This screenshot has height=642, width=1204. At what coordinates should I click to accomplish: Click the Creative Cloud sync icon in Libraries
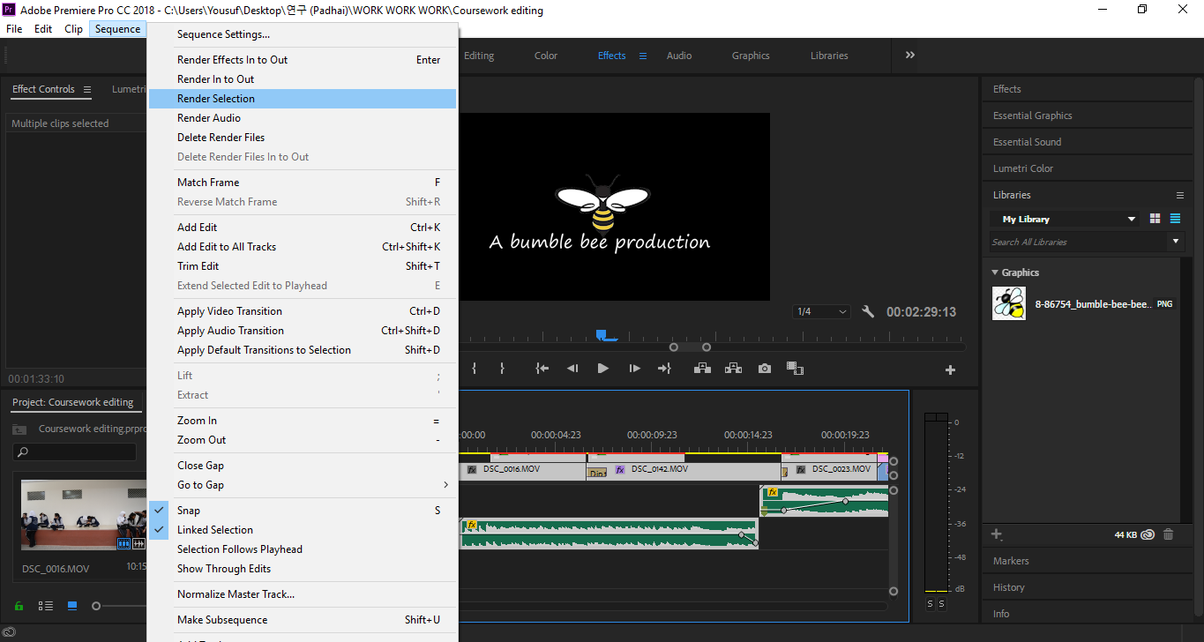click(1148, 534)
